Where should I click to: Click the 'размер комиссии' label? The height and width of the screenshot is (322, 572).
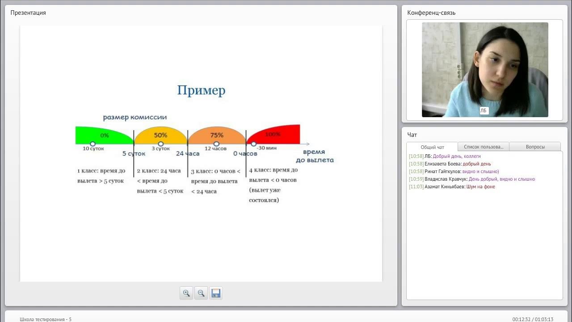[135, 117]
